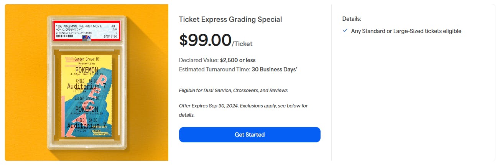Click the Declared Value $2,500 or less text
500x165 pixels.
coord(217,60)
